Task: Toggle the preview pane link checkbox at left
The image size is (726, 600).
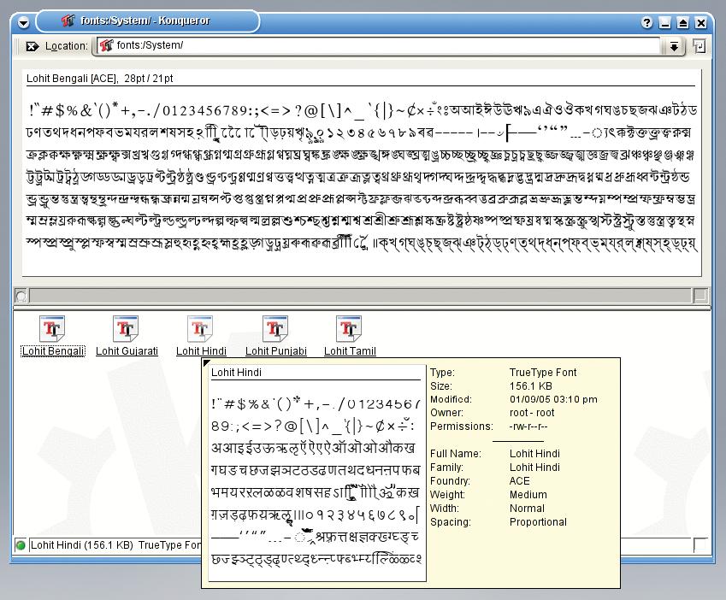Action: [x=21, y=295]
